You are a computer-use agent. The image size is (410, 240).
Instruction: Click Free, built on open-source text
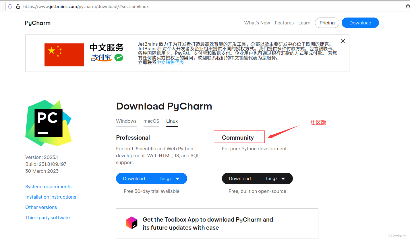tap(258, 191)
